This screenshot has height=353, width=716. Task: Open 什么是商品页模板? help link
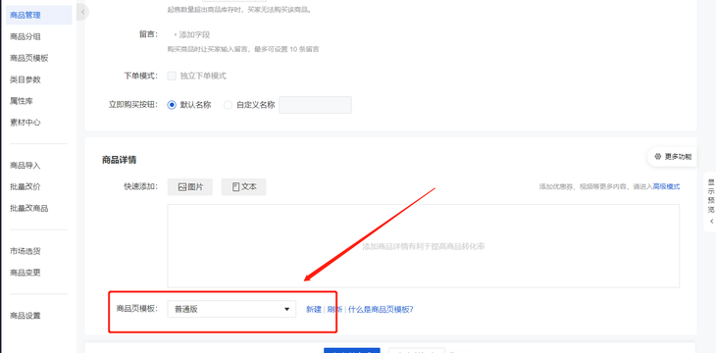coord(381,309)
